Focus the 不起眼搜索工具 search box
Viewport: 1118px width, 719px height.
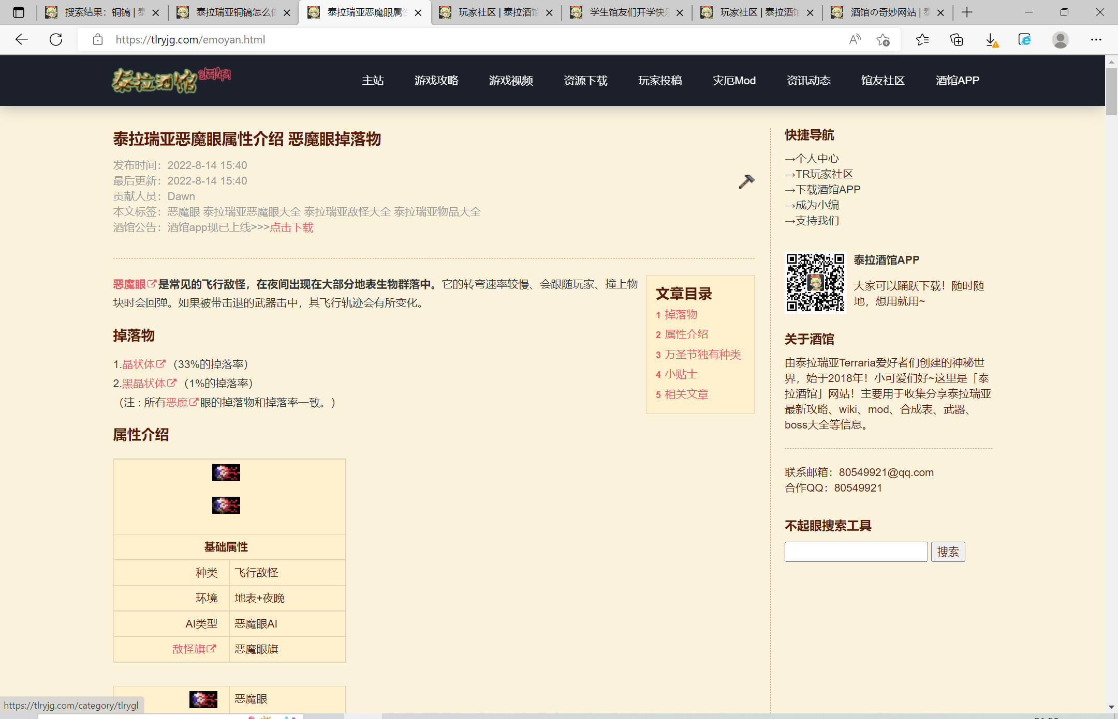856,552
